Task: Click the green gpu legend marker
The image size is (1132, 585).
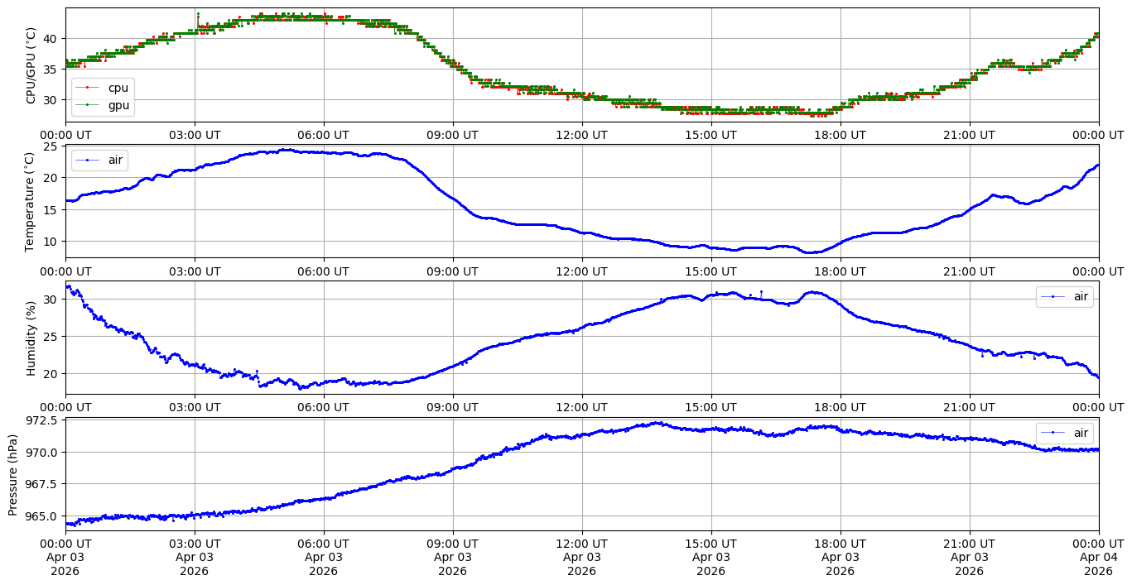Action: coord(87,105)
